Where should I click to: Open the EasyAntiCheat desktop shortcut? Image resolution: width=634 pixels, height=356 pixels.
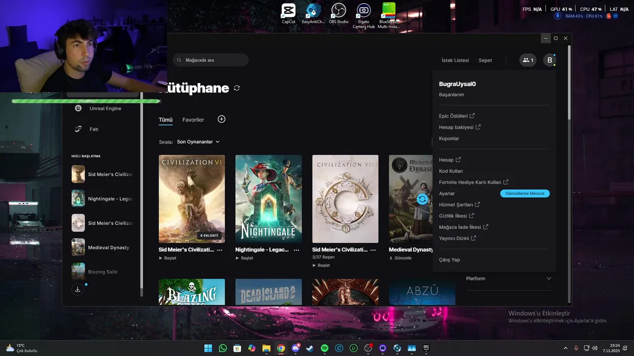[x=313, y=13]
